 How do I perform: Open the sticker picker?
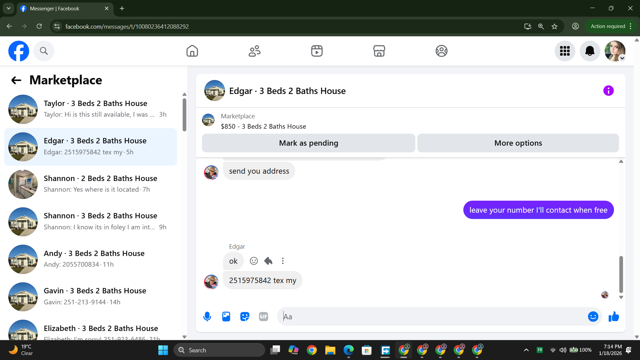click(x=245, y=317)
